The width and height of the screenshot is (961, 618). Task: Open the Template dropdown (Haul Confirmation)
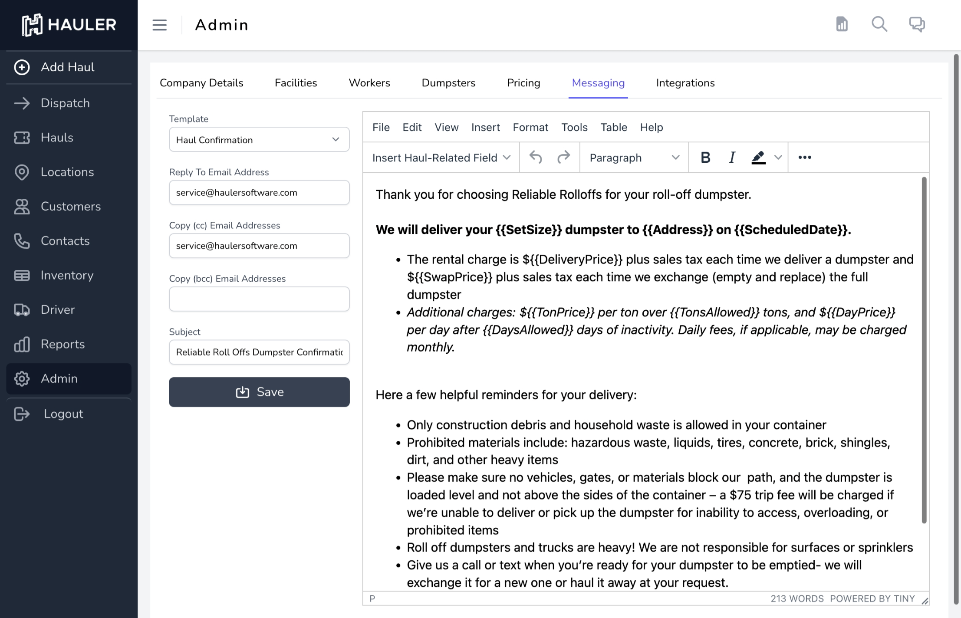259,140
